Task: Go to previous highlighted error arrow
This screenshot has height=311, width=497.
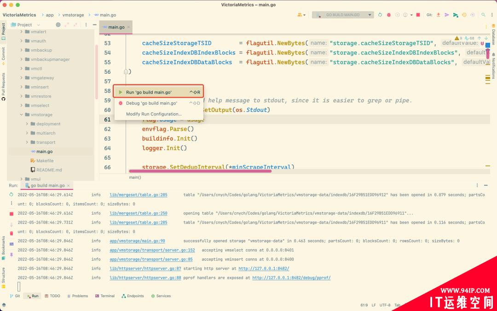Action: pos(479,38)
